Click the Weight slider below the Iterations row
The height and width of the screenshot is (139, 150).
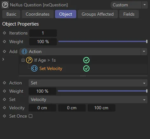(x=103, y=42)
